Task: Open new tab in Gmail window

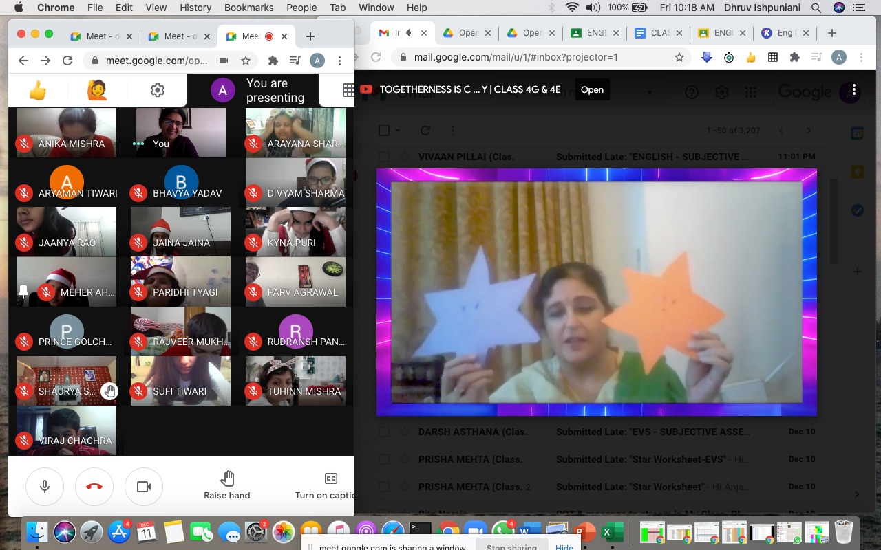Action: click(x=832, y=33)
